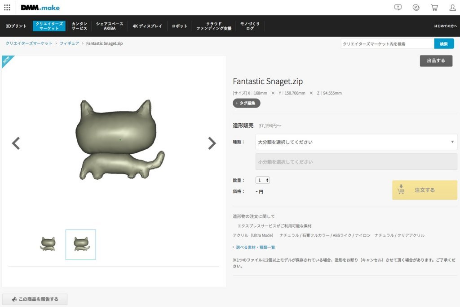Image resolution: width=460 pixels, height=307 pixels.
Task: Open カンタンサービス menu item
Action: 79,26
